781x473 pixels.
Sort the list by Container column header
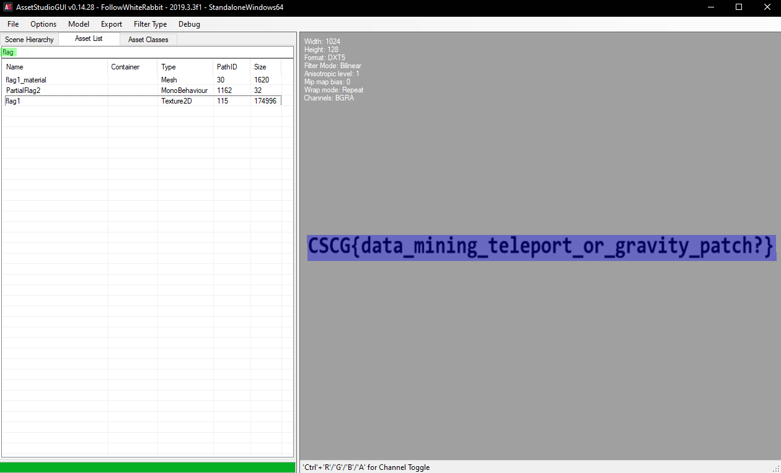click(x=132, y=67)
